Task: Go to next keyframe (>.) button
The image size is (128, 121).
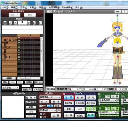Action: pos(34,23)
